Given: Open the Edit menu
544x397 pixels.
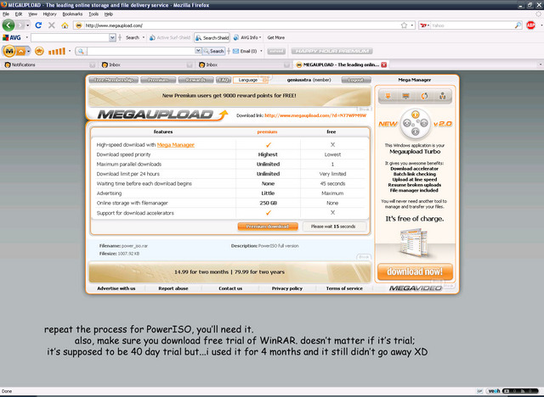Looking at the screenshot, I should coord(19,14).
